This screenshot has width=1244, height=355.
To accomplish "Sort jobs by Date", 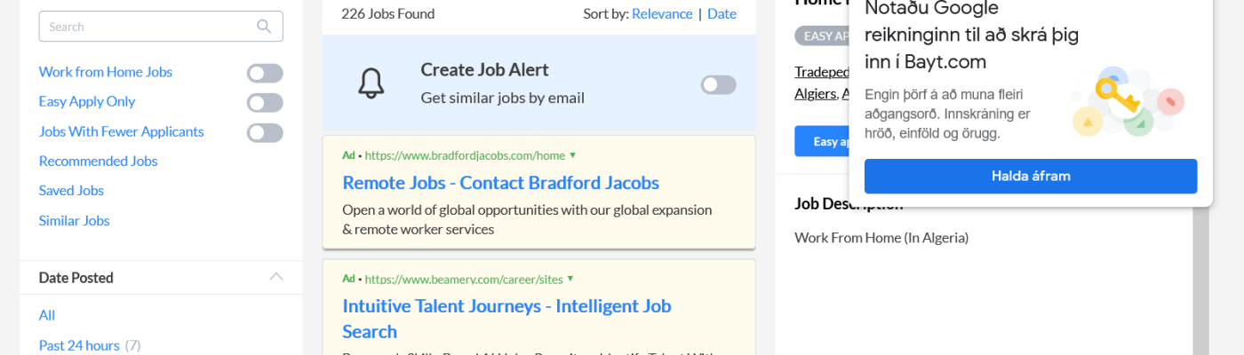I will coord(722,14).
